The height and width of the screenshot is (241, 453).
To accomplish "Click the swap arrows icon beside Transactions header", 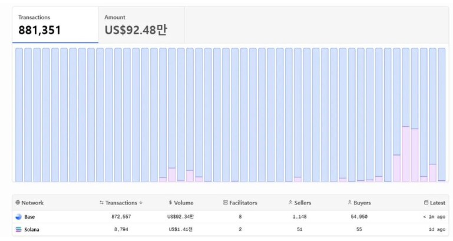I will 101,203.
